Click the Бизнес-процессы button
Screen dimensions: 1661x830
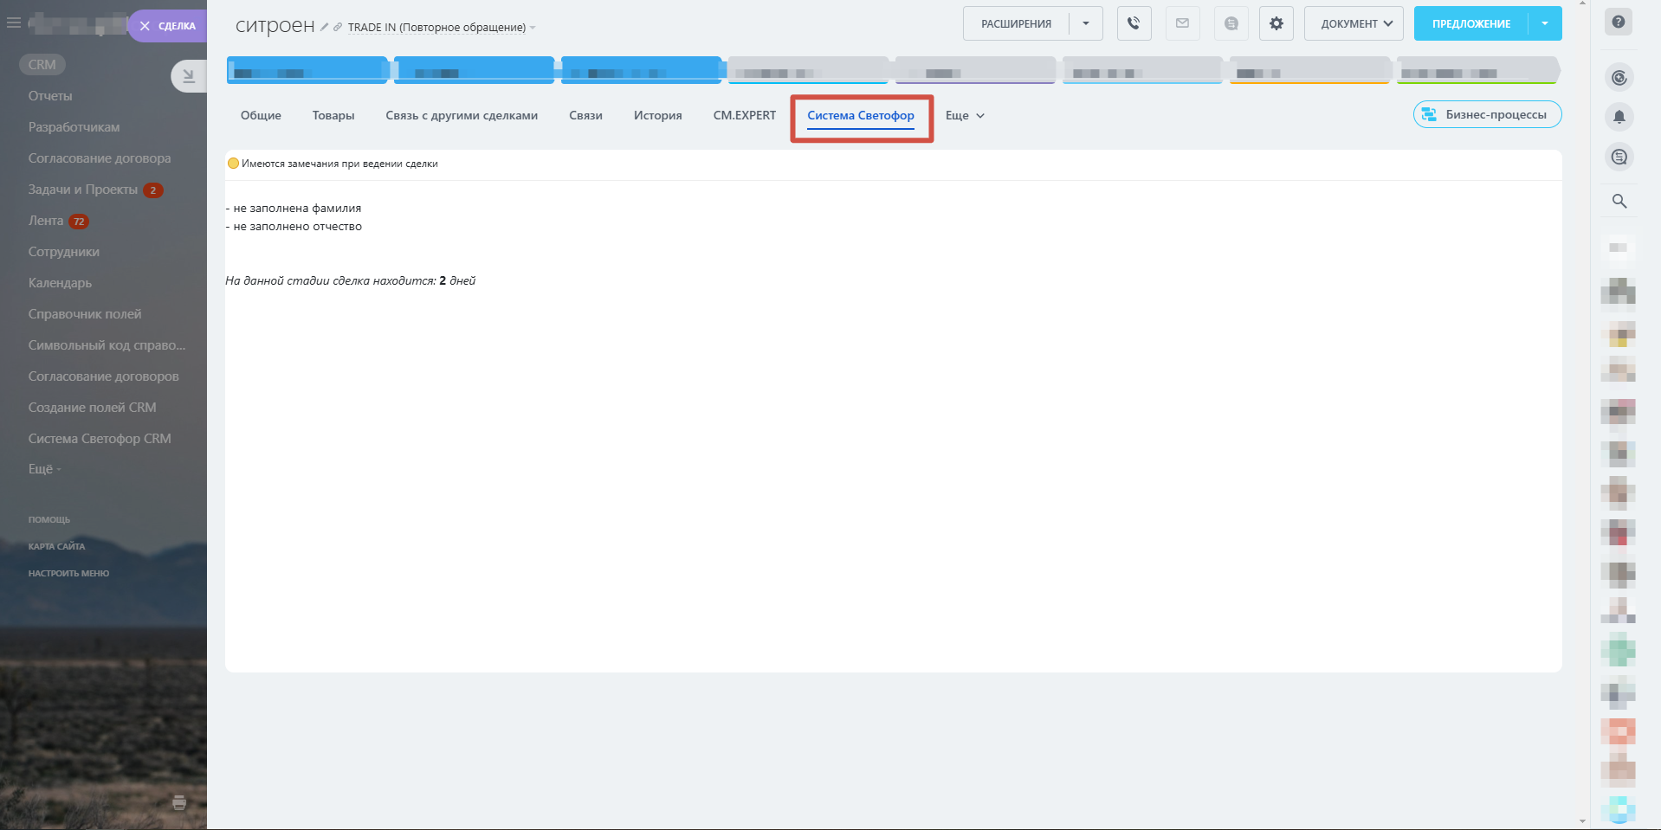click(x=1487, y=114)
